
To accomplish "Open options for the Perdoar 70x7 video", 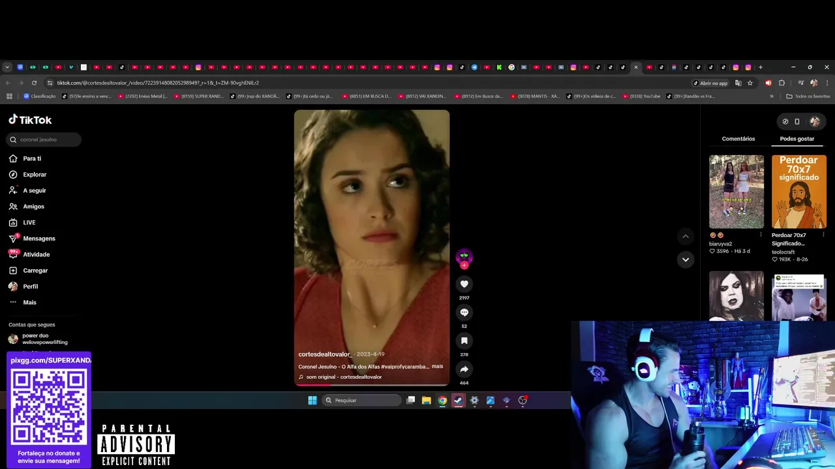I will pos(823,235).
